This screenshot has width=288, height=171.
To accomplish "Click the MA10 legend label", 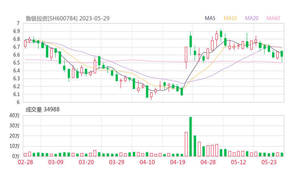I will (x=230, y=18).
